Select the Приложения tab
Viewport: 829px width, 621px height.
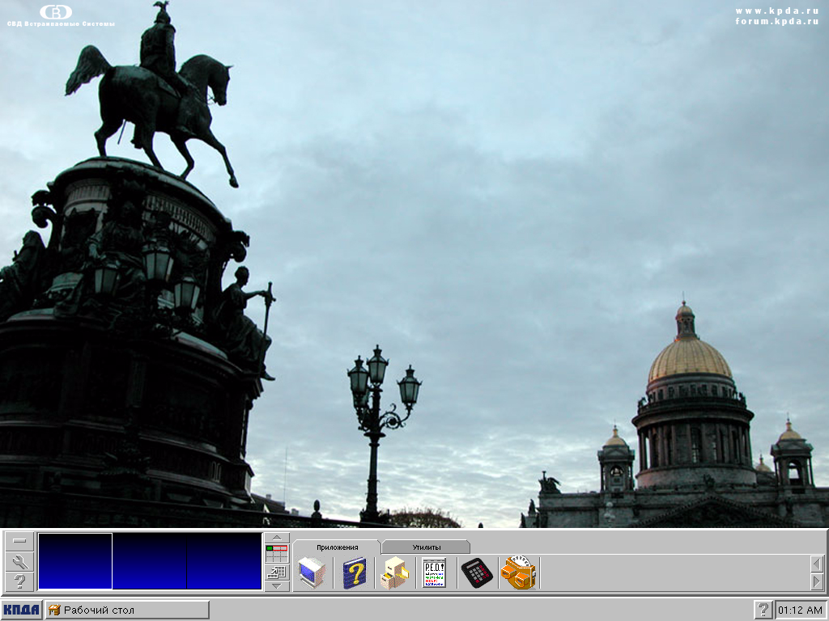click(x=338, y=547)
